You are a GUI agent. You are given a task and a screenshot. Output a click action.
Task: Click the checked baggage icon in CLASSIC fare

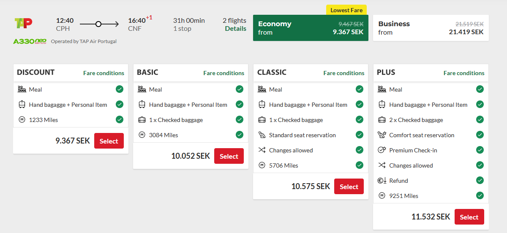tap(262, 120)
